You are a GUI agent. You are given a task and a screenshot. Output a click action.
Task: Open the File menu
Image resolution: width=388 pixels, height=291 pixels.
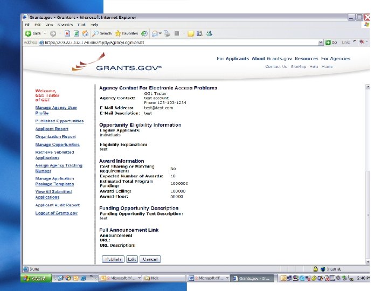[27, 25]
